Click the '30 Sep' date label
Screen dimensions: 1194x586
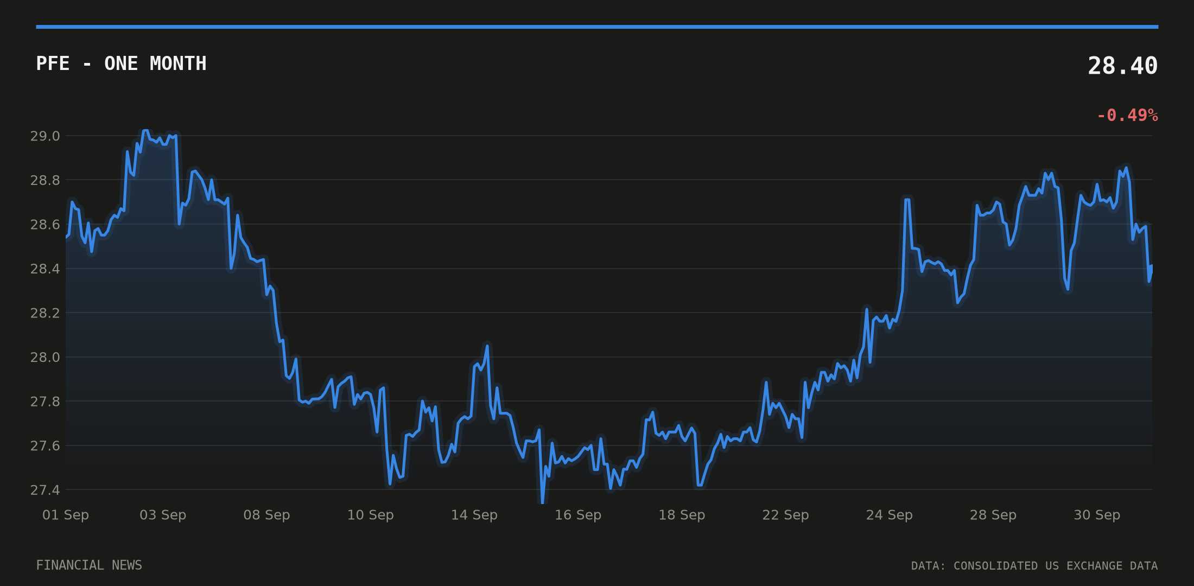[1097, 515]
